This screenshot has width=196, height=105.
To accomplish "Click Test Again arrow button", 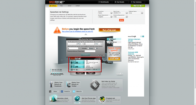I will tap(114, 39).
